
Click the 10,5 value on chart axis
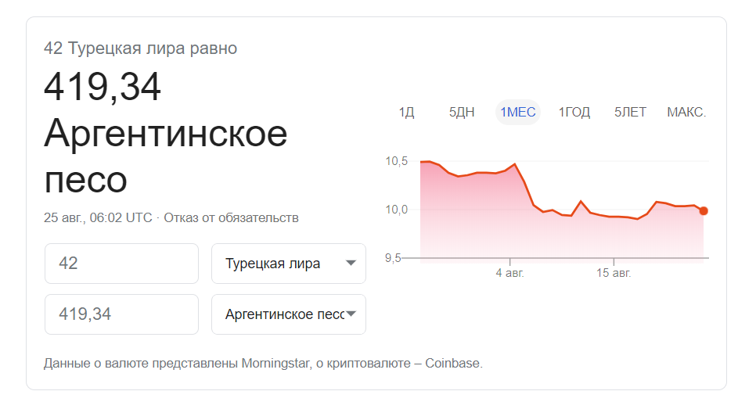(397, 162)
